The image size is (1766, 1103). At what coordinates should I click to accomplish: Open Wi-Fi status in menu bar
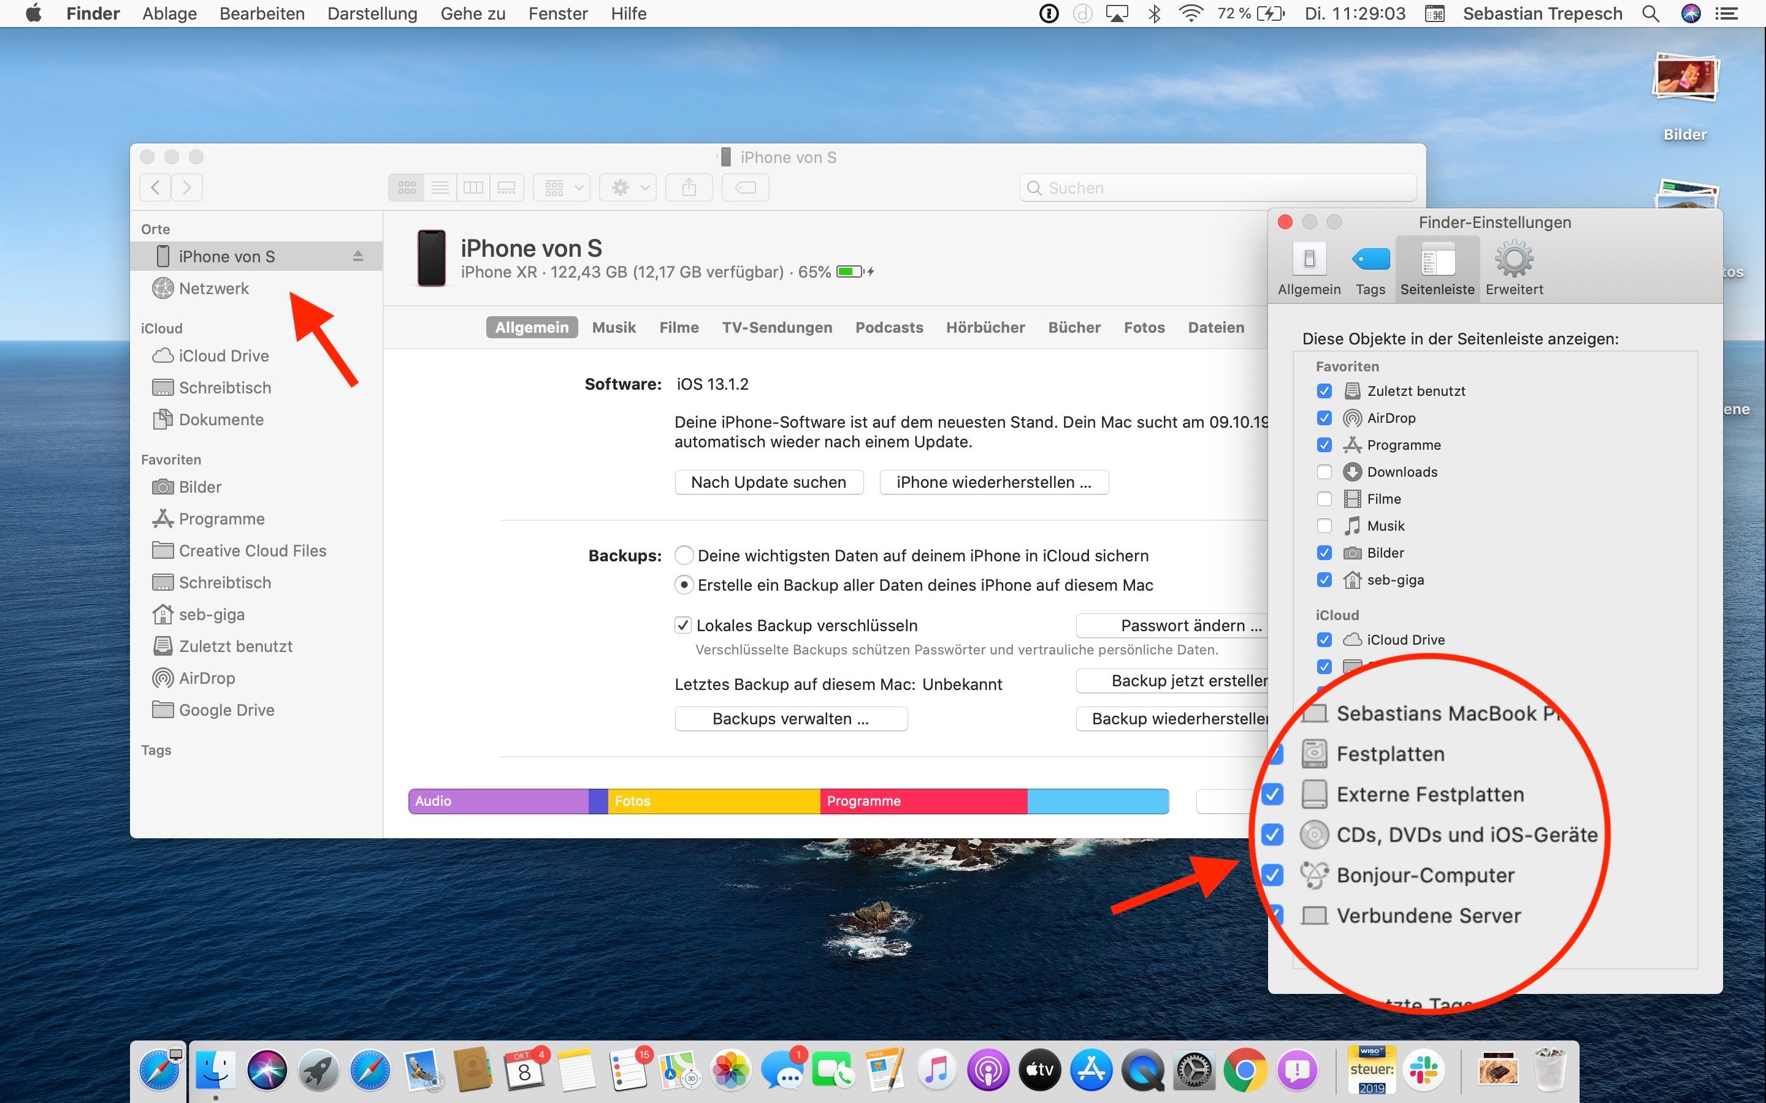click(1191, 13)
